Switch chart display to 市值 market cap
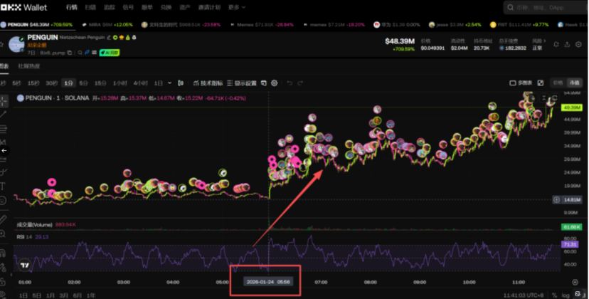This screenshot has height=299, width=589. (574, 83)
